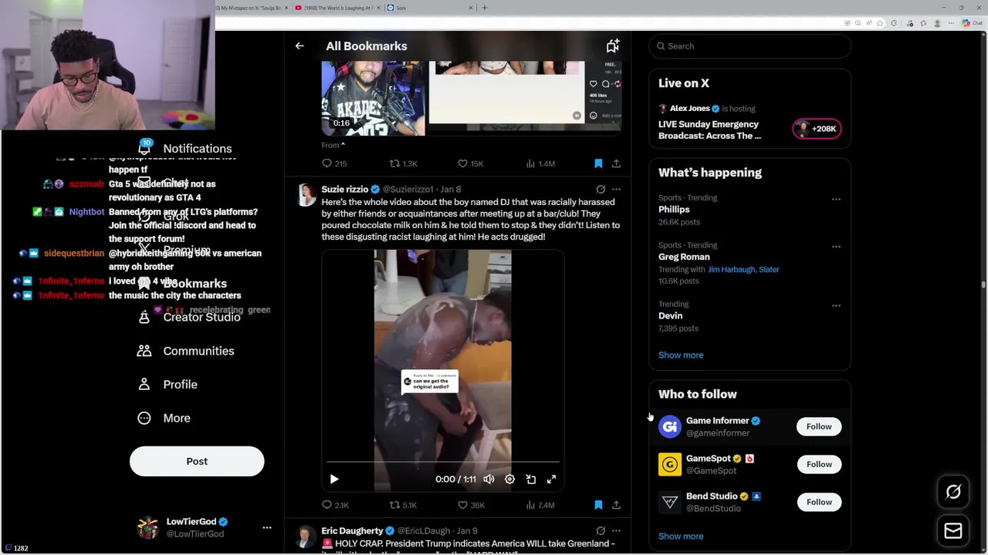Join the Alex Jones live +208K listeners button
Screen dimensions: 988x555
pos(817,129)
